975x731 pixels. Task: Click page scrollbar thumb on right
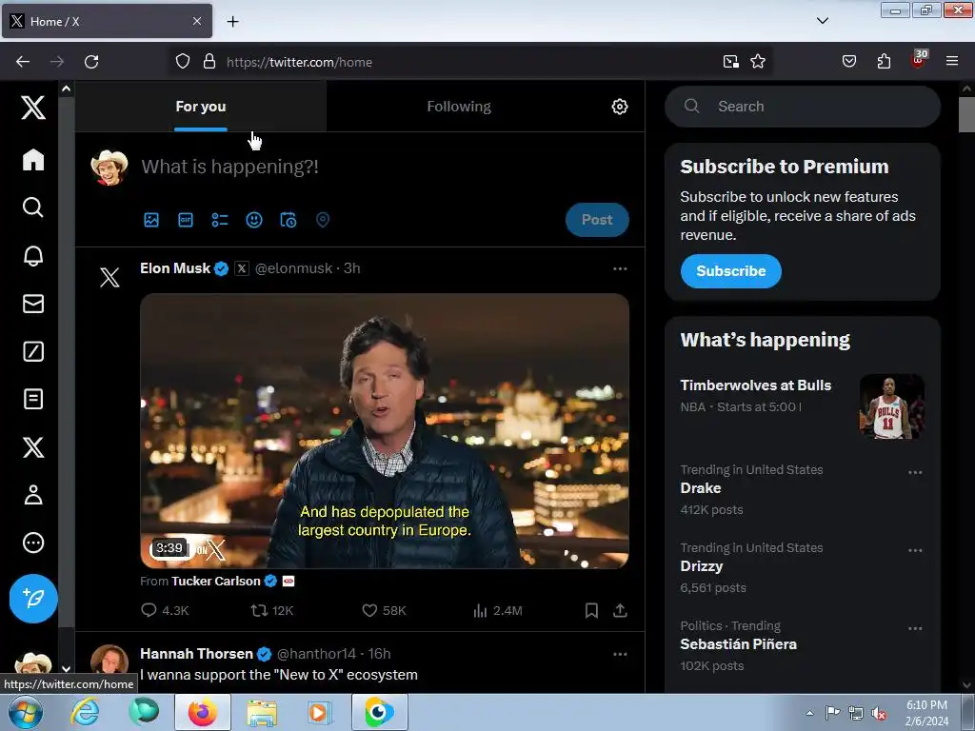click(966, 114)
